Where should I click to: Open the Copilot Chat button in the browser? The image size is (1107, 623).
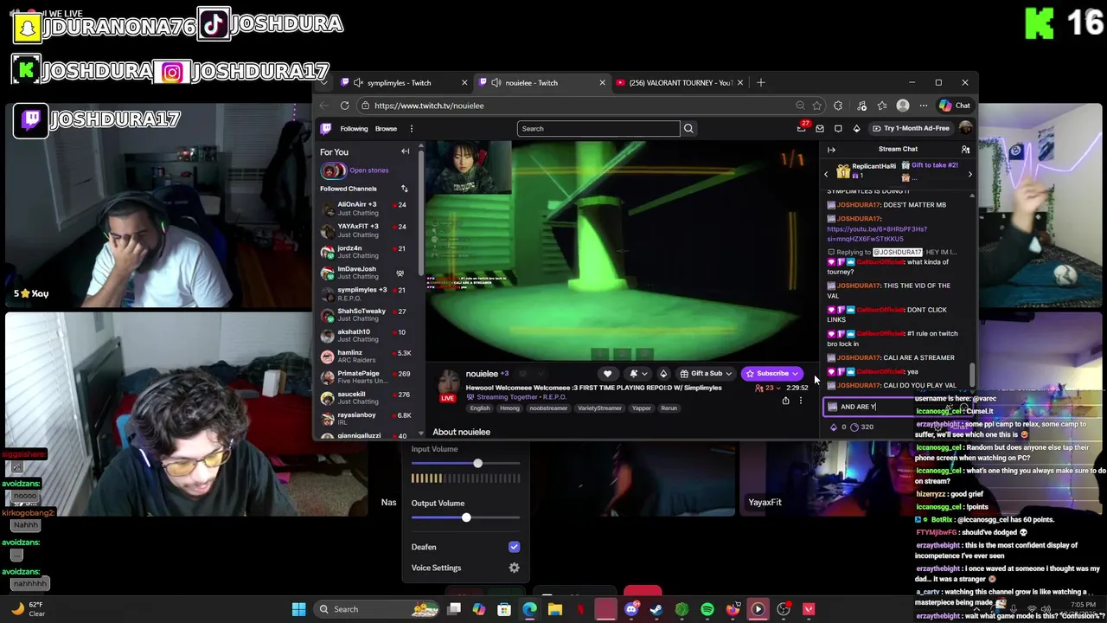[x=956, y=106]
